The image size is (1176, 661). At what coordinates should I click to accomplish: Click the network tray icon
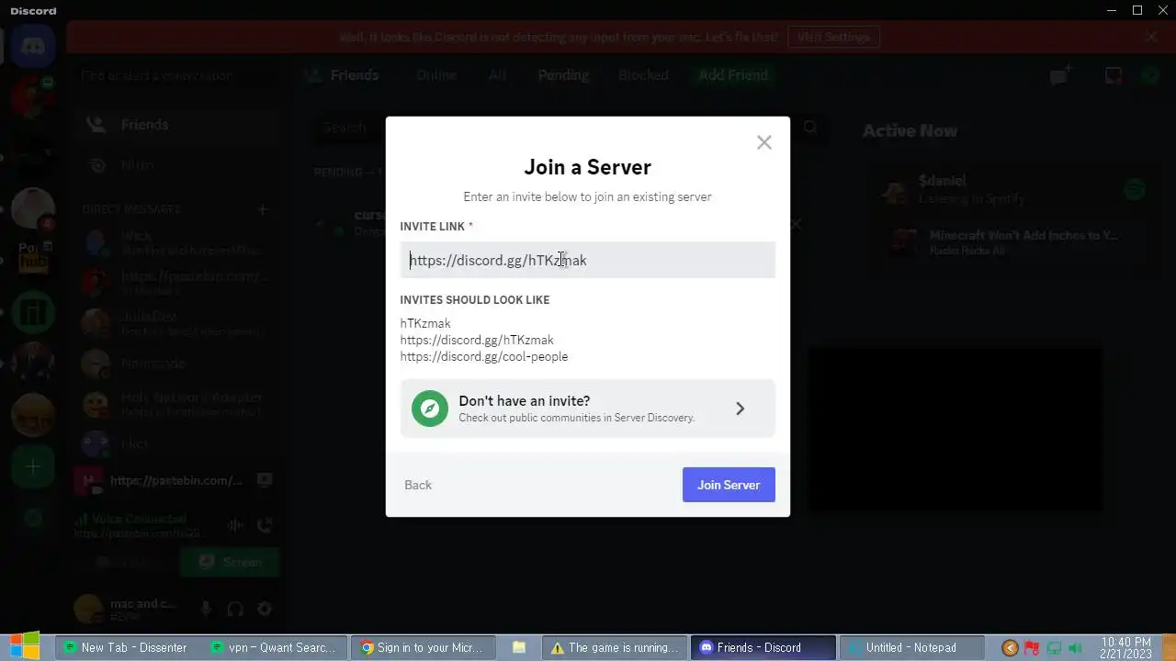click(x=1054, y=648)
